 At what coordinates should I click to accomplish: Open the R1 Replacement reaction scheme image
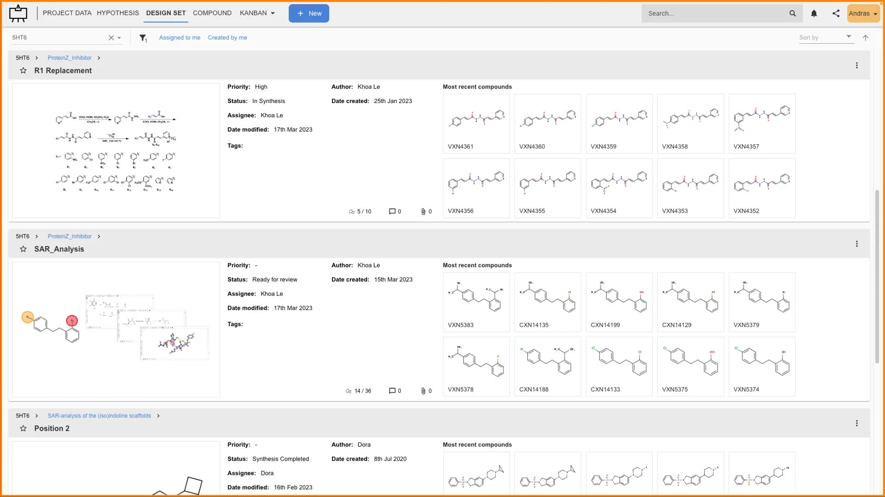click(x=116, y=151)
